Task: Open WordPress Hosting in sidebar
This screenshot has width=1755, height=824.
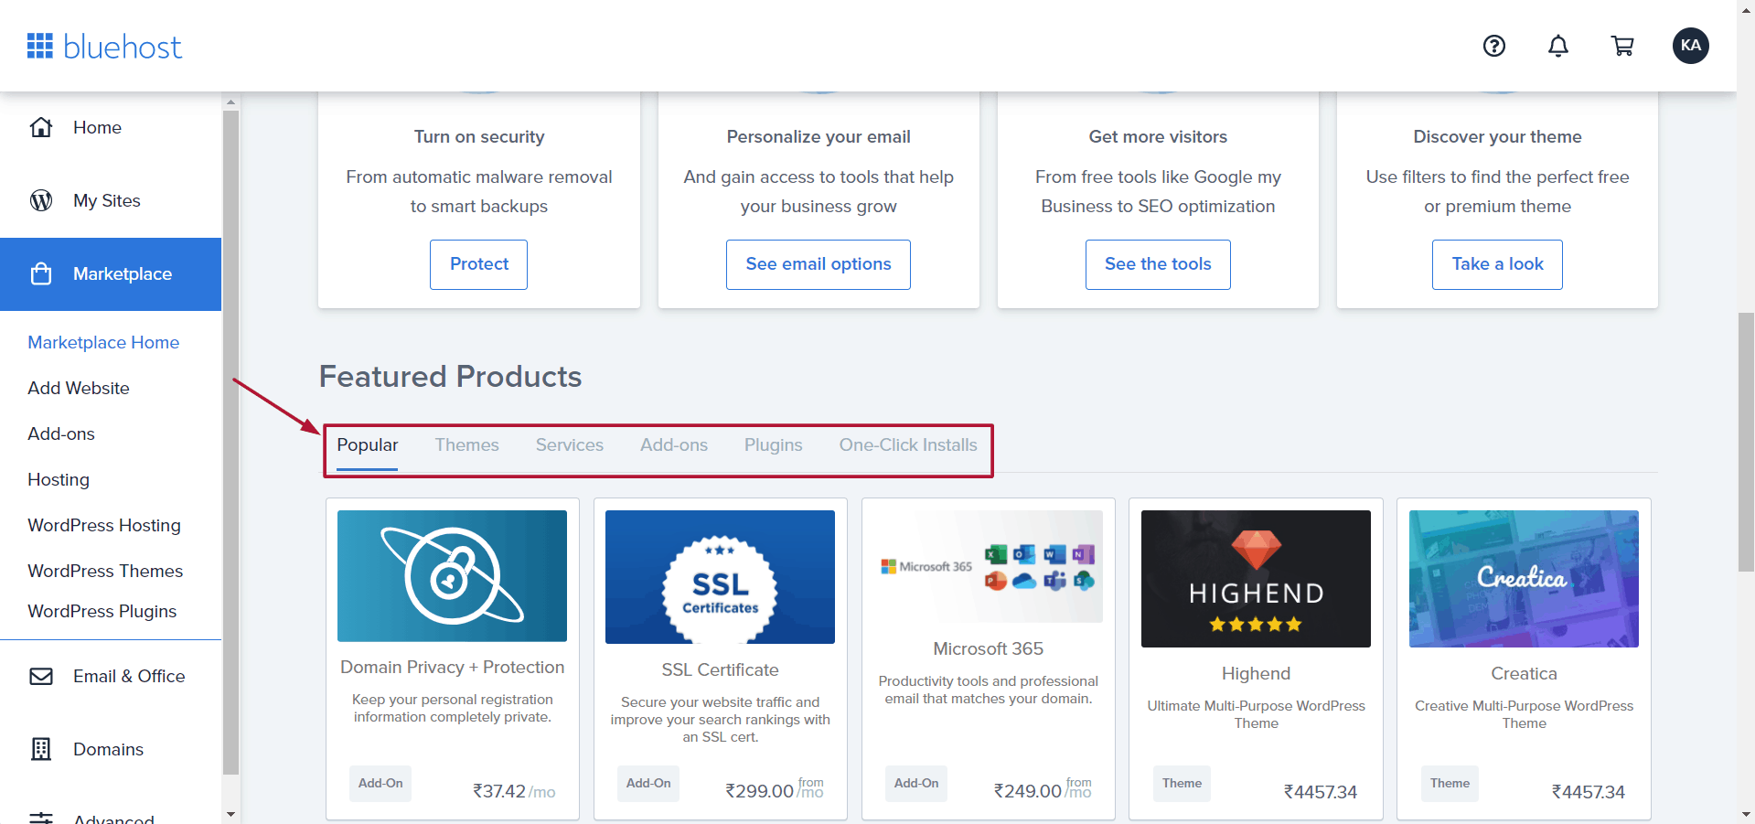Action: tap(104, 525)
